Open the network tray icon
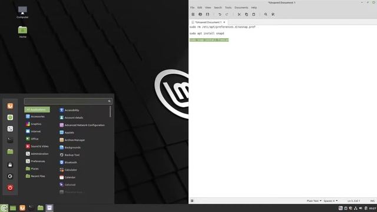377x212 pixels. 356,208
